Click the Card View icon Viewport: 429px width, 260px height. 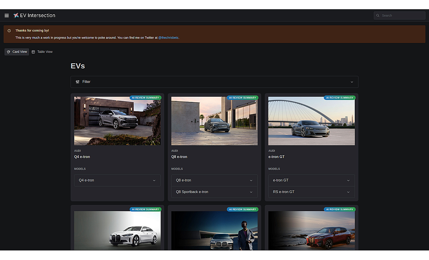[9, 52]
